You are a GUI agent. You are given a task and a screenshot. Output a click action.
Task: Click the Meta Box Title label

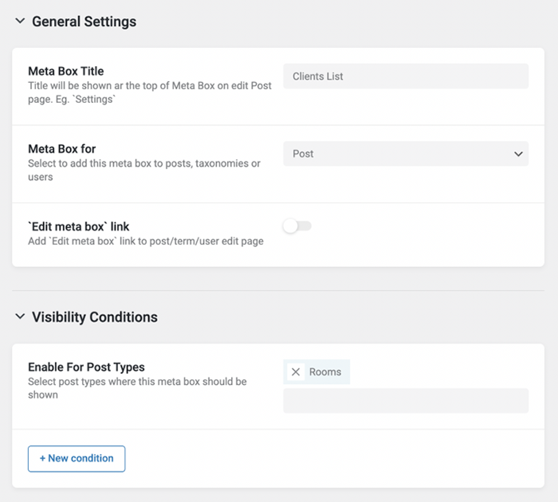point(66,71)
